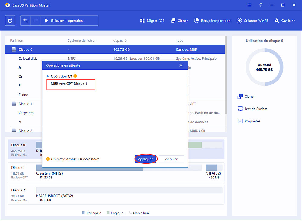The height and width of the screenshot is (221, 302).
Task: Select Disque 1 row in list
Action: coord(25,104)
